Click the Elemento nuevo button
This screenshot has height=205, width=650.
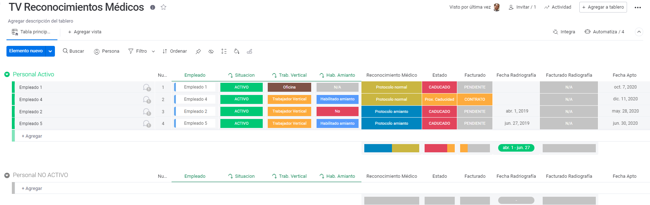point(26,51)
